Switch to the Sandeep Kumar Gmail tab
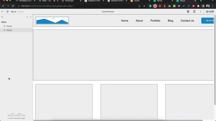Viewport: 216px width, 121px height. (x=26, y=1)
